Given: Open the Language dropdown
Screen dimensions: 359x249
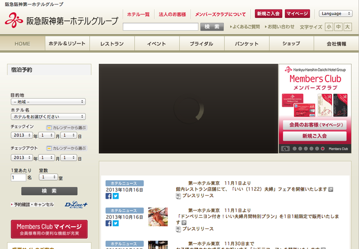Looking at the screenshot, I should click(335, 13).
